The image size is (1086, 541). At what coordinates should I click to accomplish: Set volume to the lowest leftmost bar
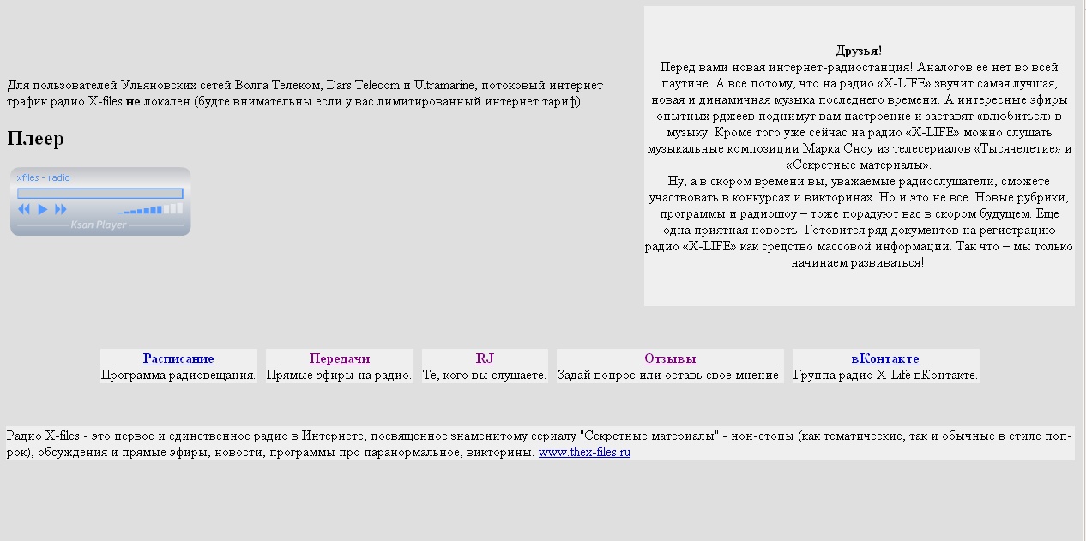pyautogui.click(x=120, y=212)
